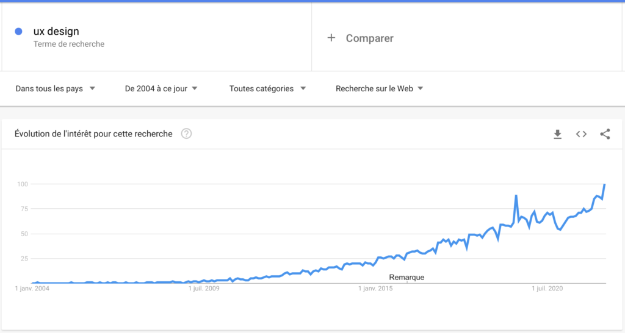Open the Recherche sur le Web dropdown

[x=379, y=89]
